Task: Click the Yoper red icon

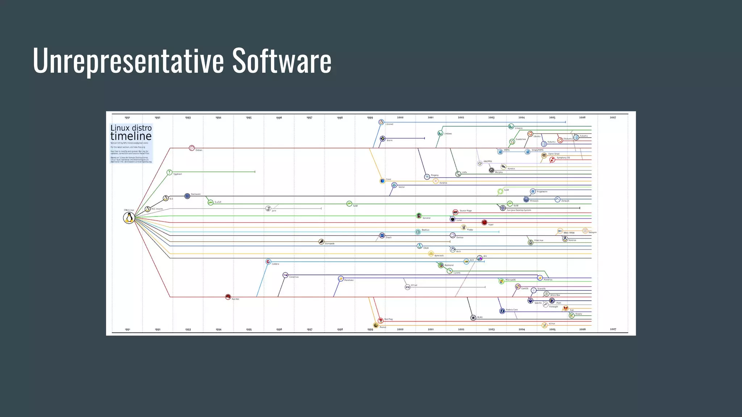Action: tap(484, 222)
